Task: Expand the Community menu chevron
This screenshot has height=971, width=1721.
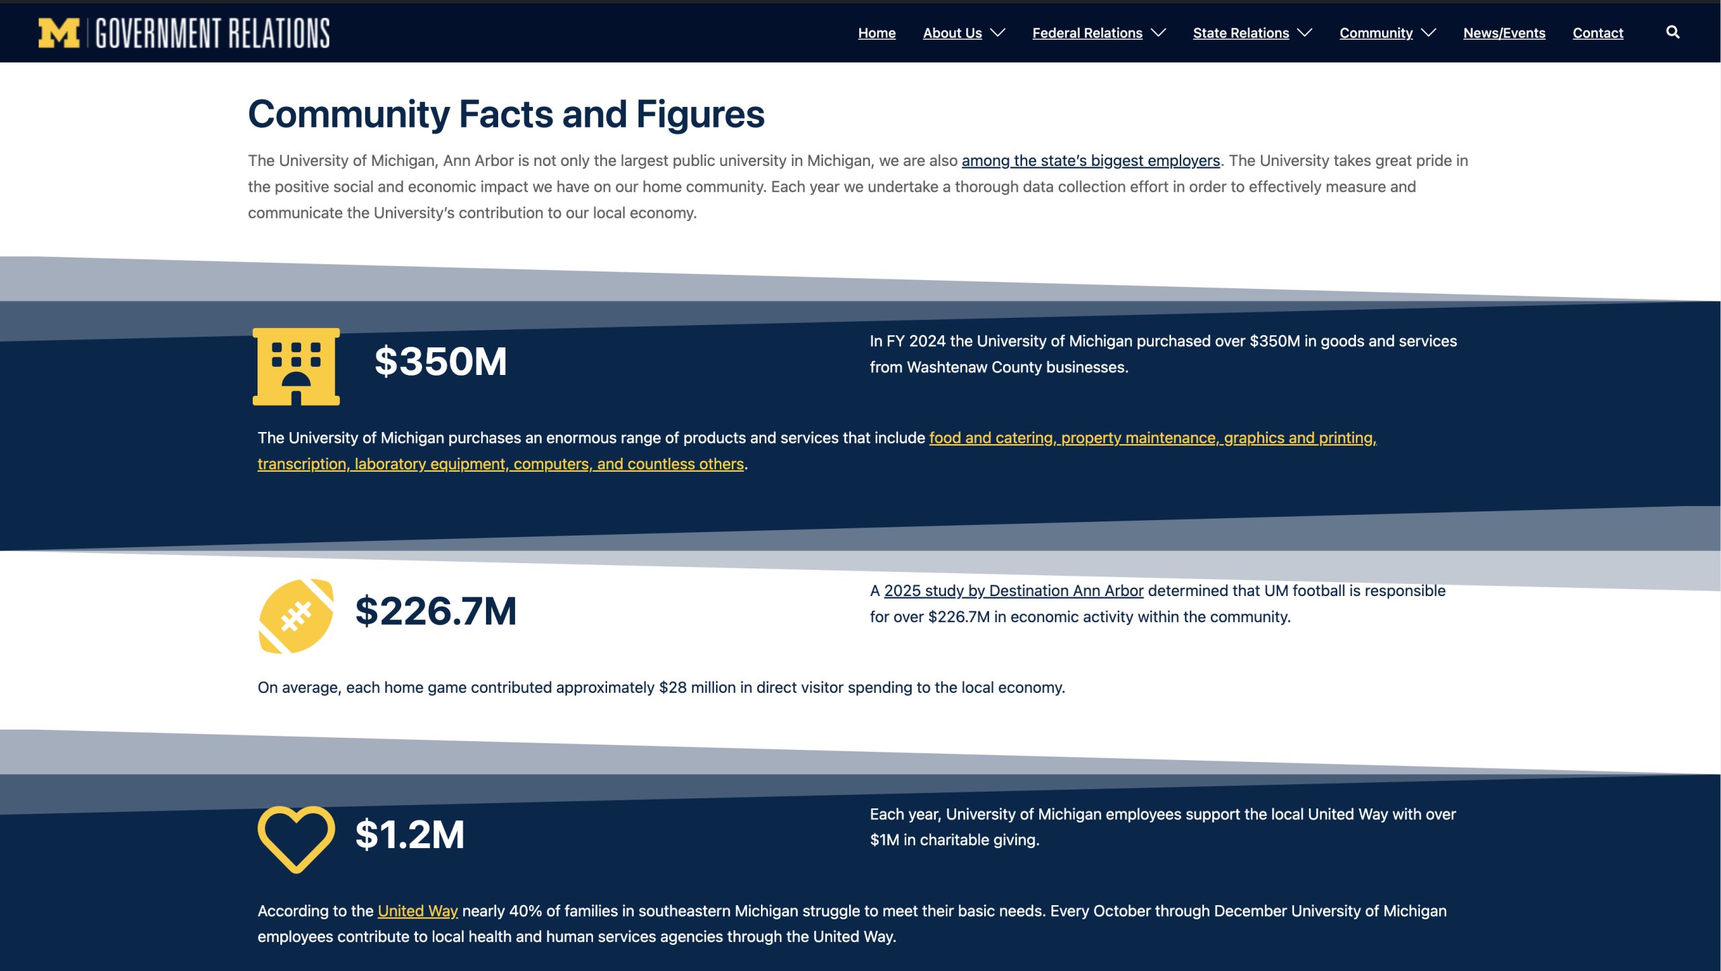Action: point(1429,33)
